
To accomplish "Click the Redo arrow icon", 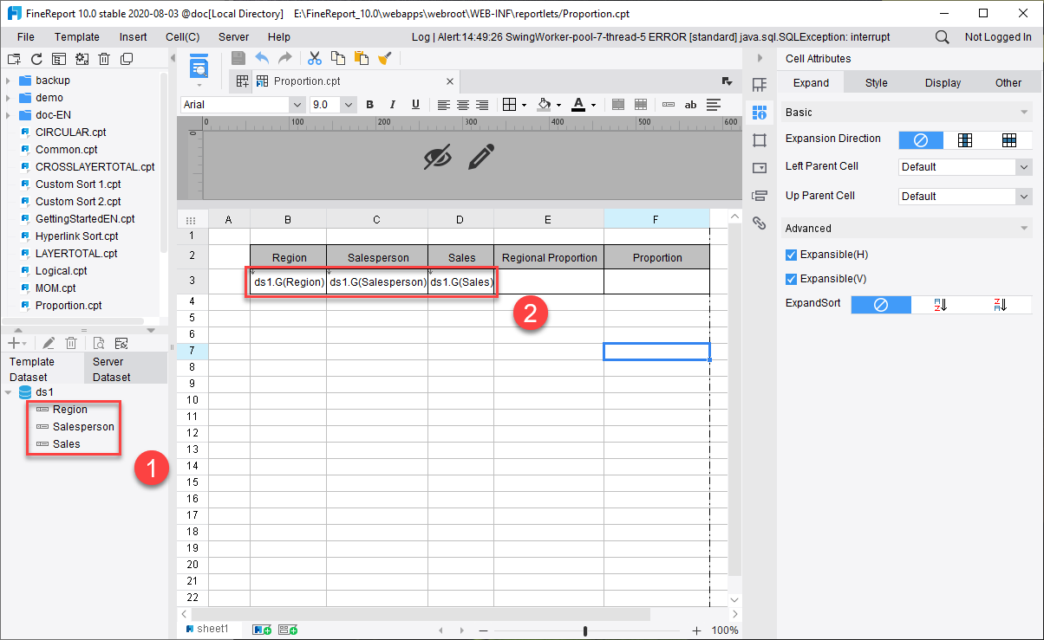I will pyautogui.click(x=284, y=59).
